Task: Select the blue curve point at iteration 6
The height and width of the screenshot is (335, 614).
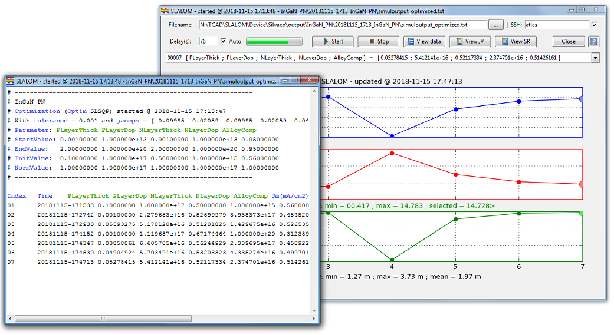Action: pyautogui.click(x=519, y=101)
